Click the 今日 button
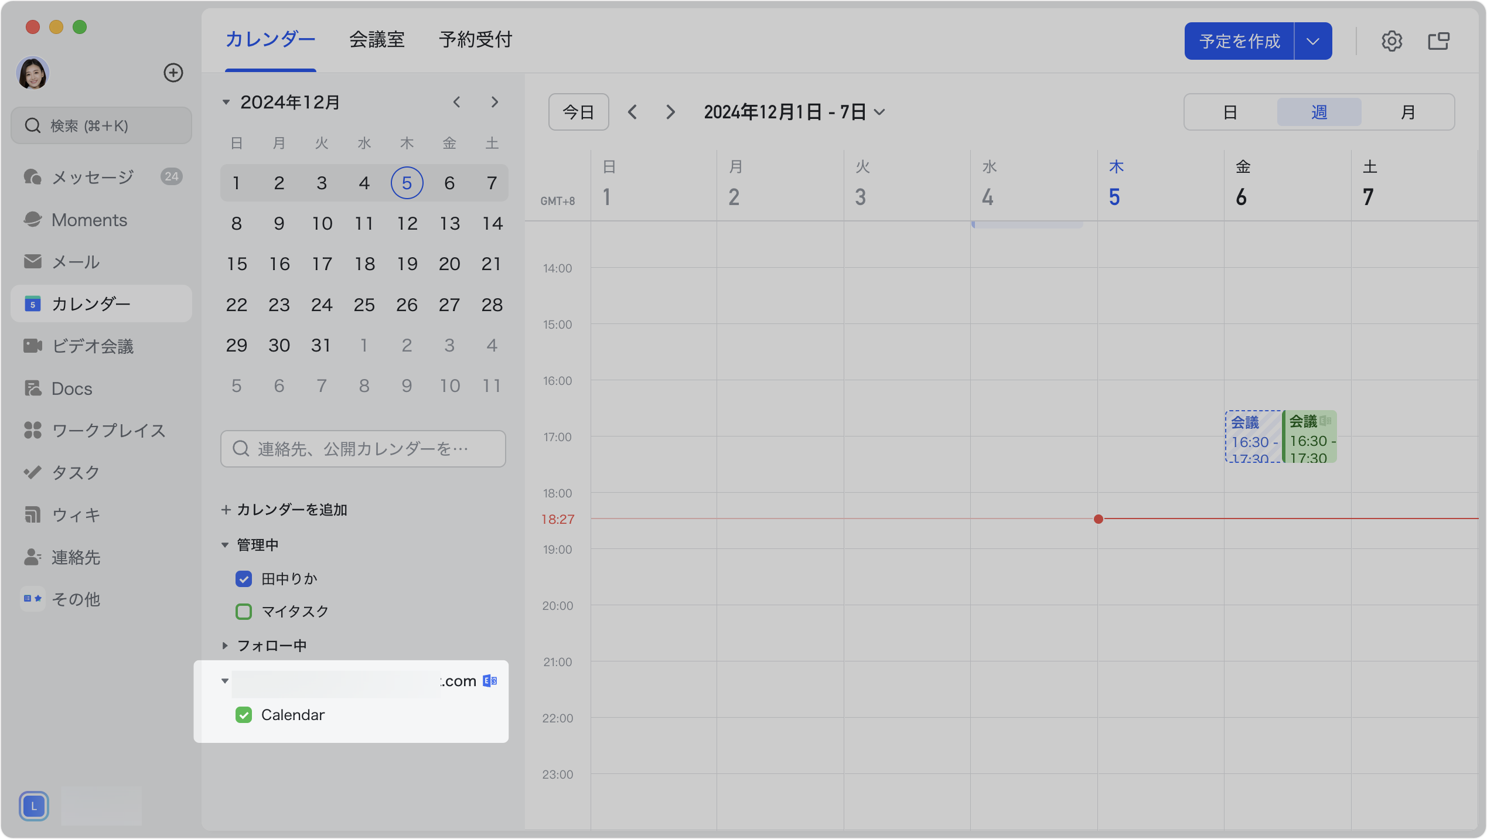This screenshot has width=1487, height=839. point(578,112)
